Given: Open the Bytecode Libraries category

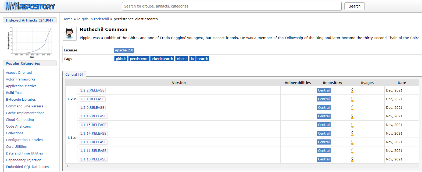Looking at the screenshot, I should tap(21, 100).
